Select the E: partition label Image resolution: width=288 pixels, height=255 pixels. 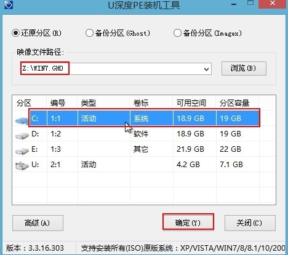34,149
